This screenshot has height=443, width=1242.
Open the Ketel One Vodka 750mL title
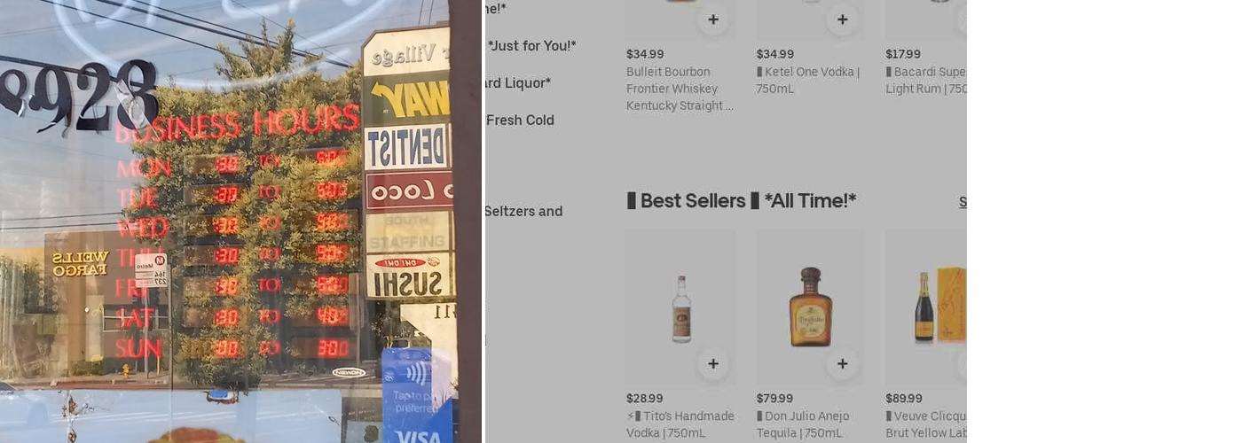point(808,81)
